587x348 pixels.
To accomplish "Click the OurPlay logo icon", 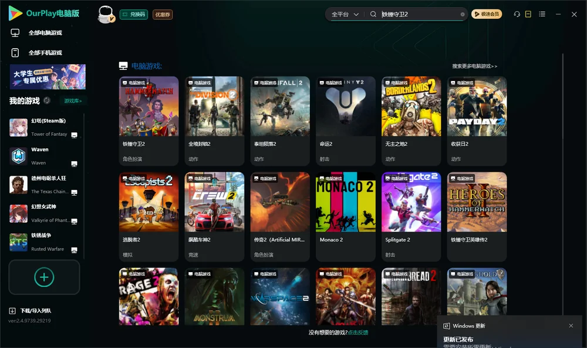I will click(x=15, y=14).
